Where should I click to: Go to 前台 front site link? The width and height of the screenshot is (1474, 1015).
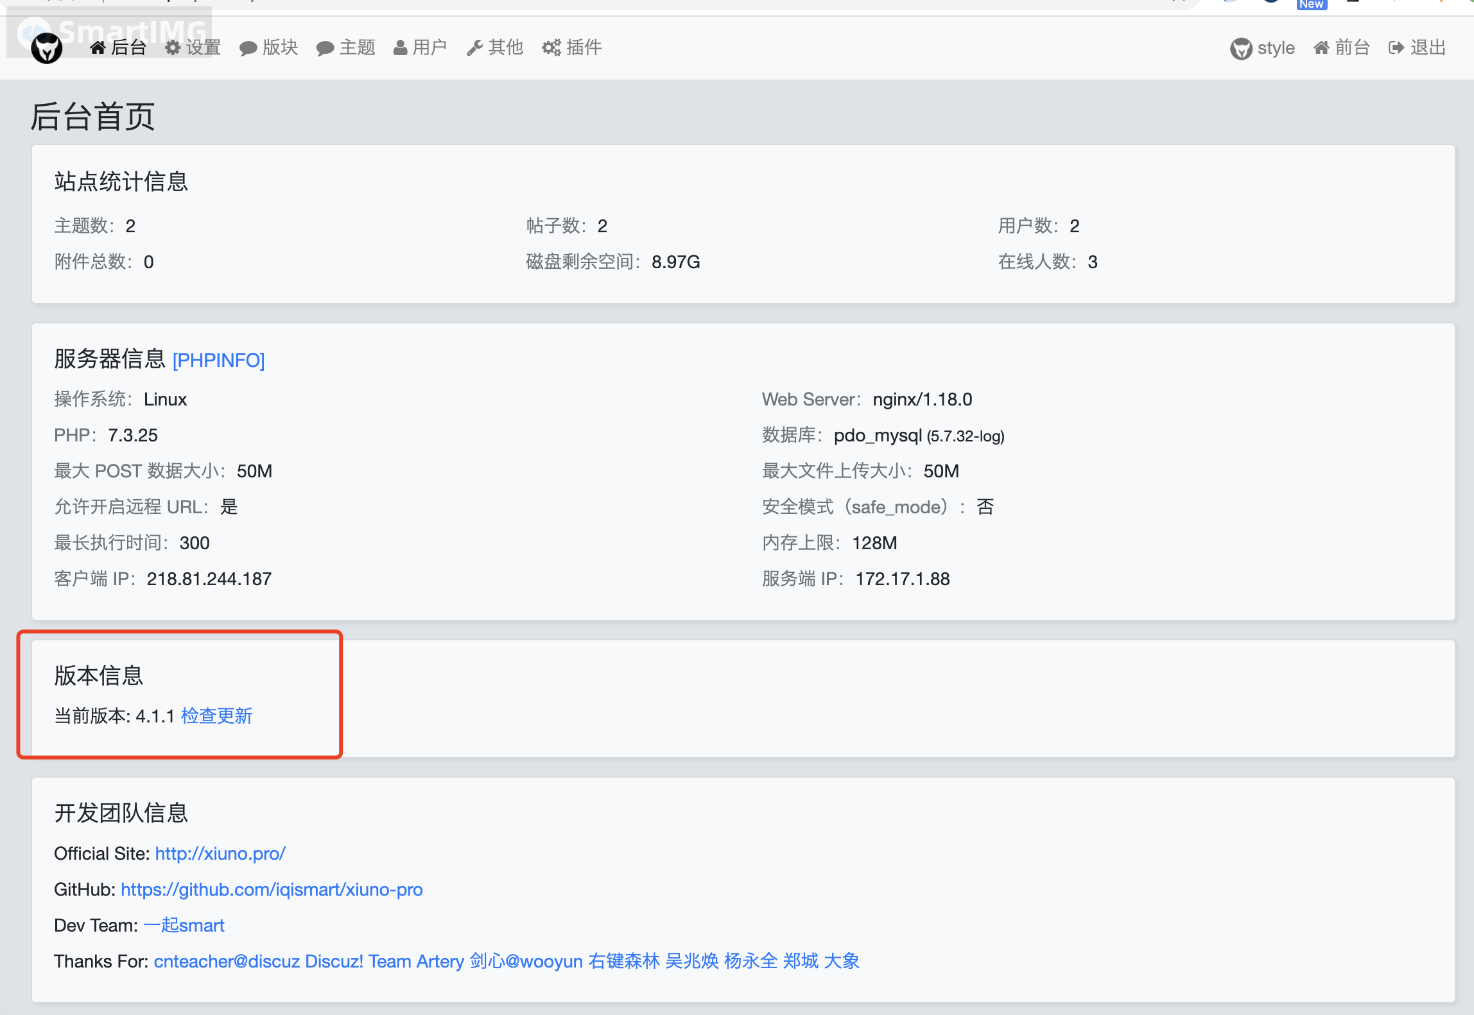click(x=1342, y=47)
